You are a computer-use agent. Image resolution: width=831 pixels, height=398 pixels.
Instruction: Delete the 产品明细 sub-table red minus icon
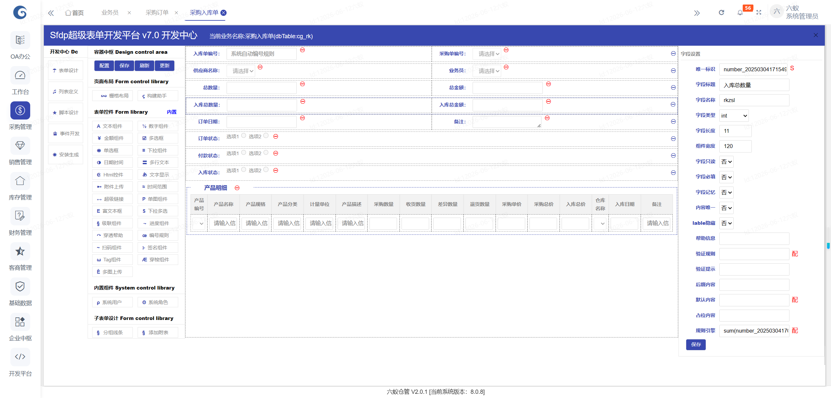pos(237,188)
